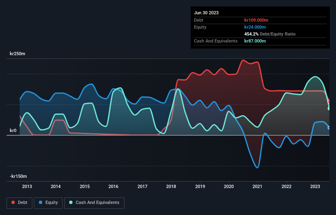
Task: Click the 2017 x-axis label
Action: [142, 186]
